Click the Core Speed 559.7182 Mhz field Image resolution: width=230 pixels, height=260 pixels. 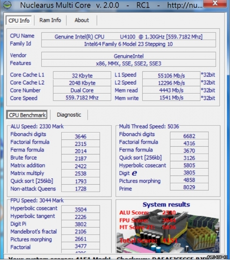point(82,97)
